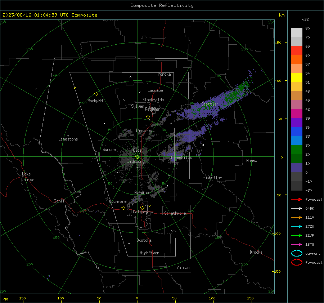Viewport: 324px width, 303px height.
Task: Click the Stettler city label
Action: pyautogui.click(x=210, y=104)
